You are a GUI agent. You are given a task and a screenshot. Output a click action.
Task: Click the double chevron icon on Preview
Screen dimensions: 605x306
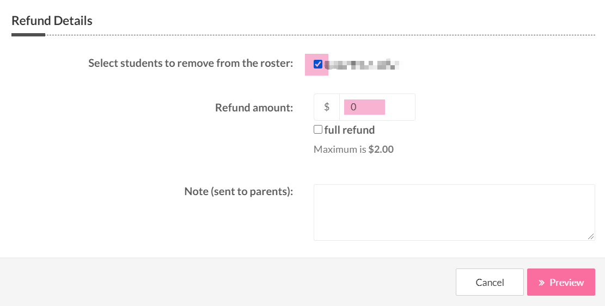coord(541,283)
